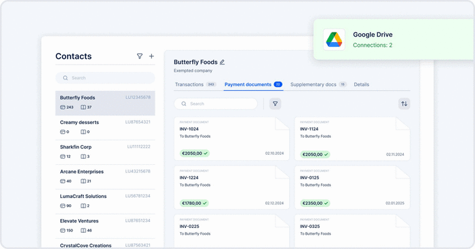Open payment document INV-1124
Image resolution: width=475 pixels, height=249 pixels.
[x=352, y=138]
